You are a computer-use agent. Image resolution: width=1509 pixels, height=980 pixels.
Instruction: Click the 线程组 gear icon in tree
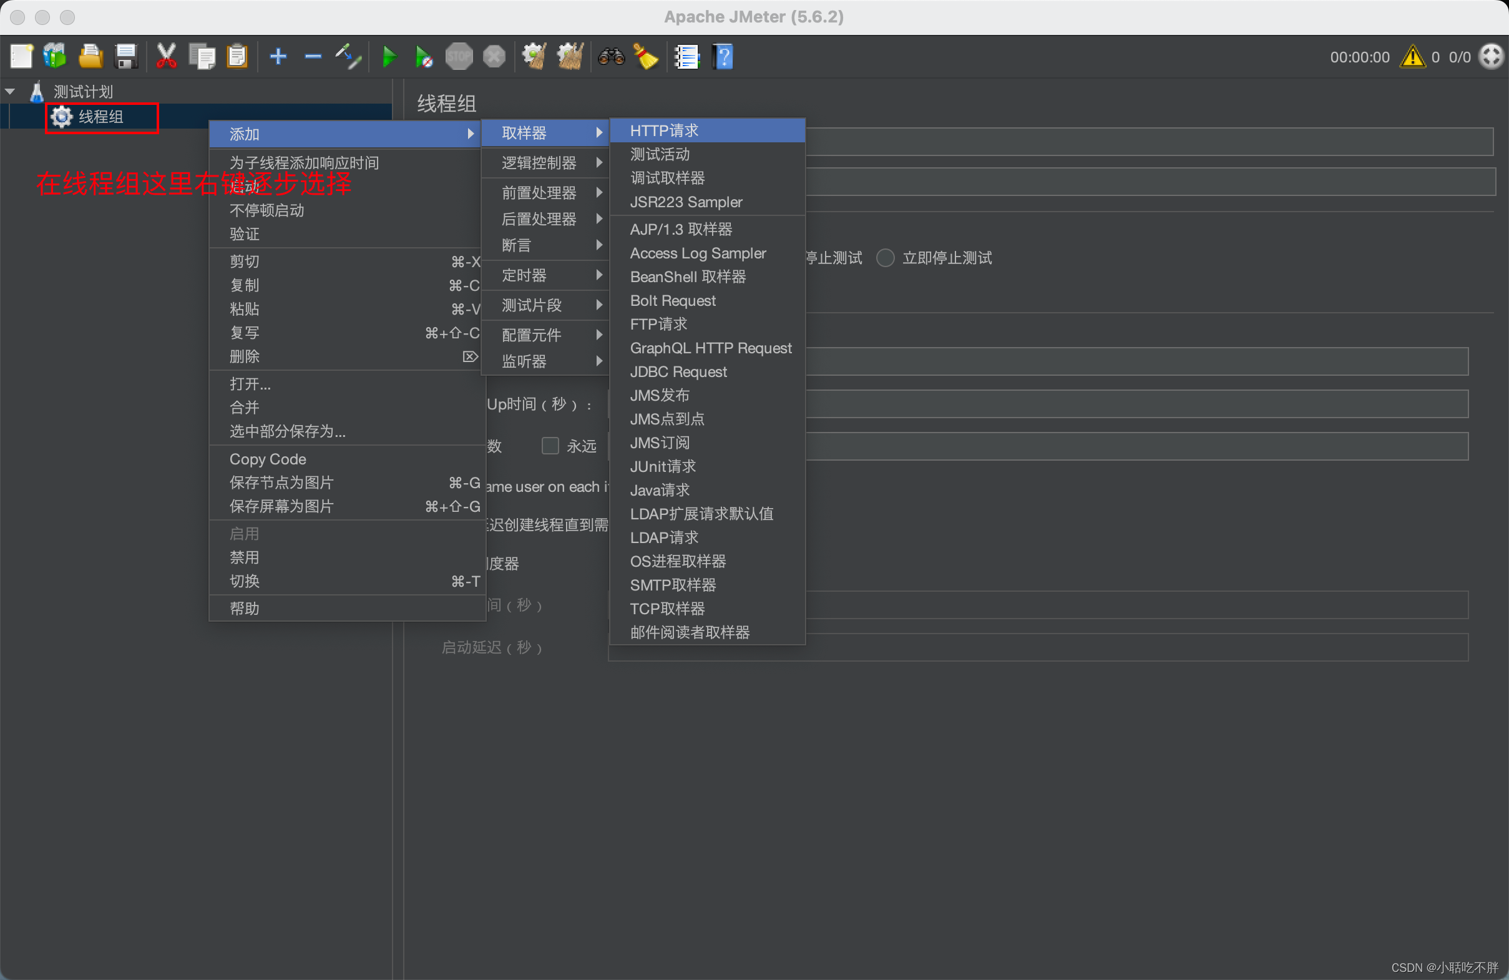pos(62,117)
